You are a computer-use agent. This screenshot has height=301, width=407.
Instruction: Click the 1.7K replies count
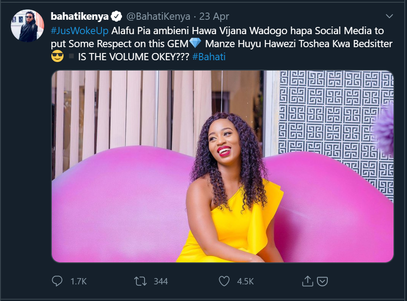(78, 281)
